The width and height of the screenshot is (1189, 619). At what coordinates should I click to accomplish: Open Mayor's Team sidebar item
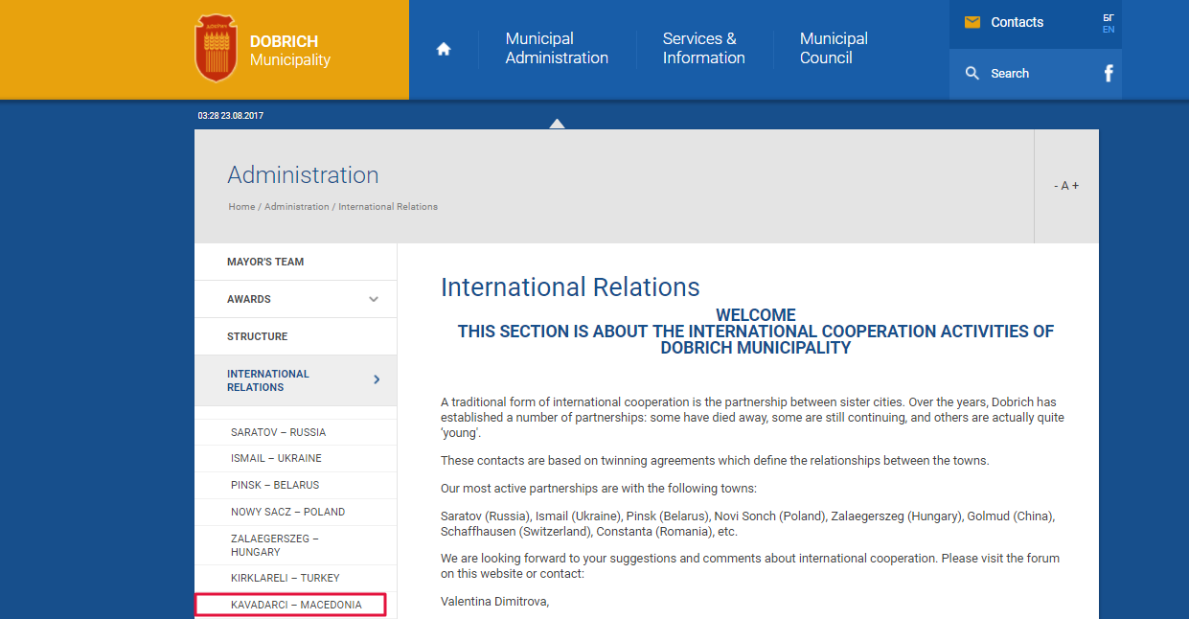295,262
